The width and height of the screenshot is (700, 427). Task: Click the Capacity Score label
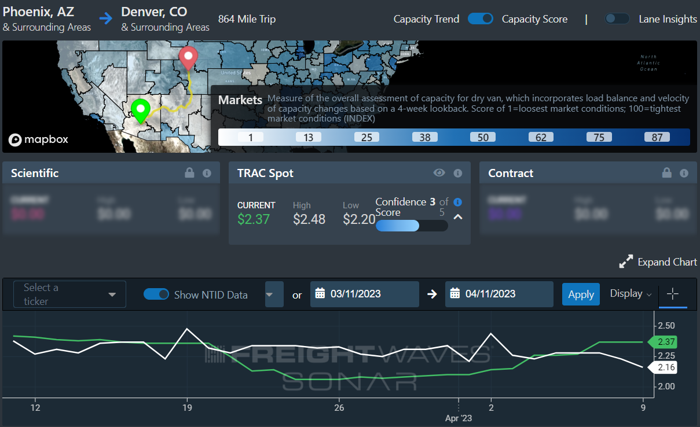click(x=534, y=19)
